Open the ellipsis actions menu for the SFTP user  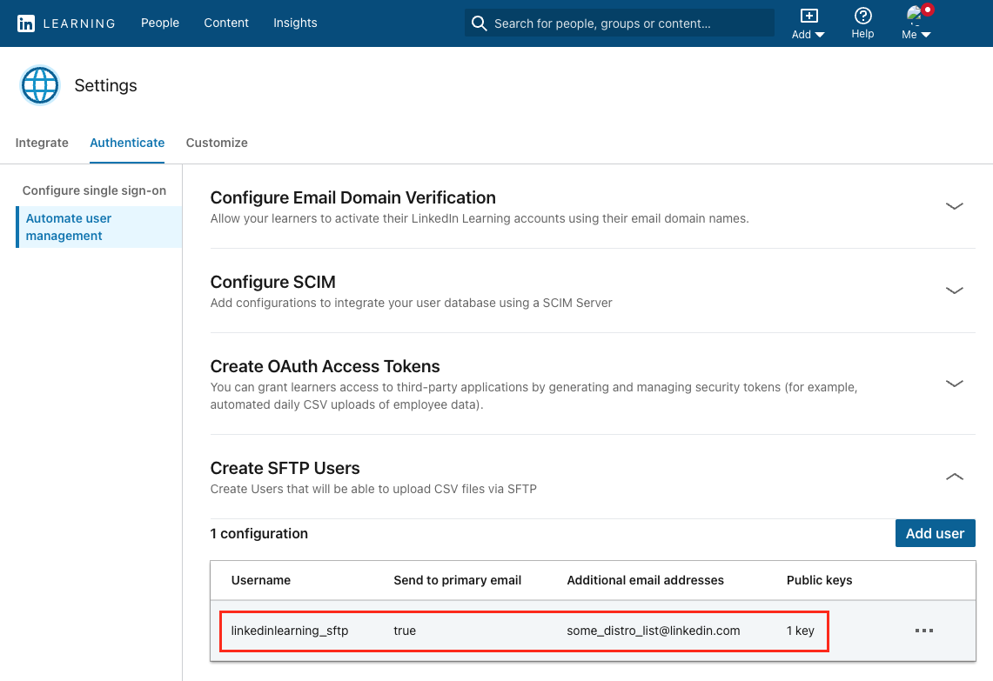click(x=924, y=631)
